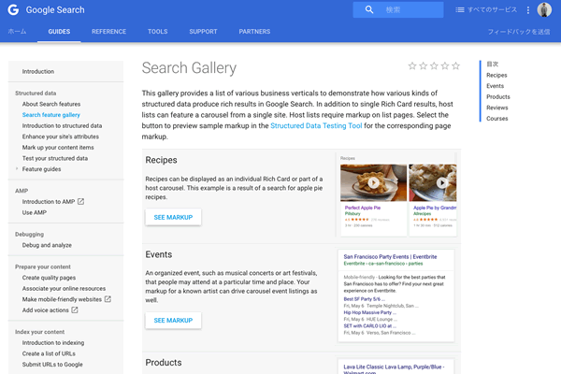The width and height of the screenshot is (561, 374).
Task: Open Hip Hop Massive Party event
Action: click(370, 312)
